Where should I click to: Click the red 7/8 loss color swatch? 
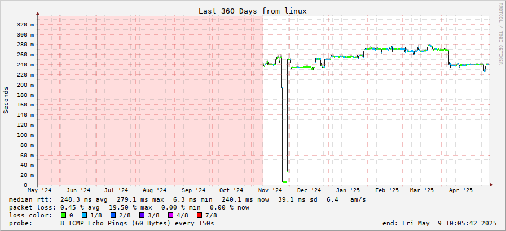pos(200,215)
